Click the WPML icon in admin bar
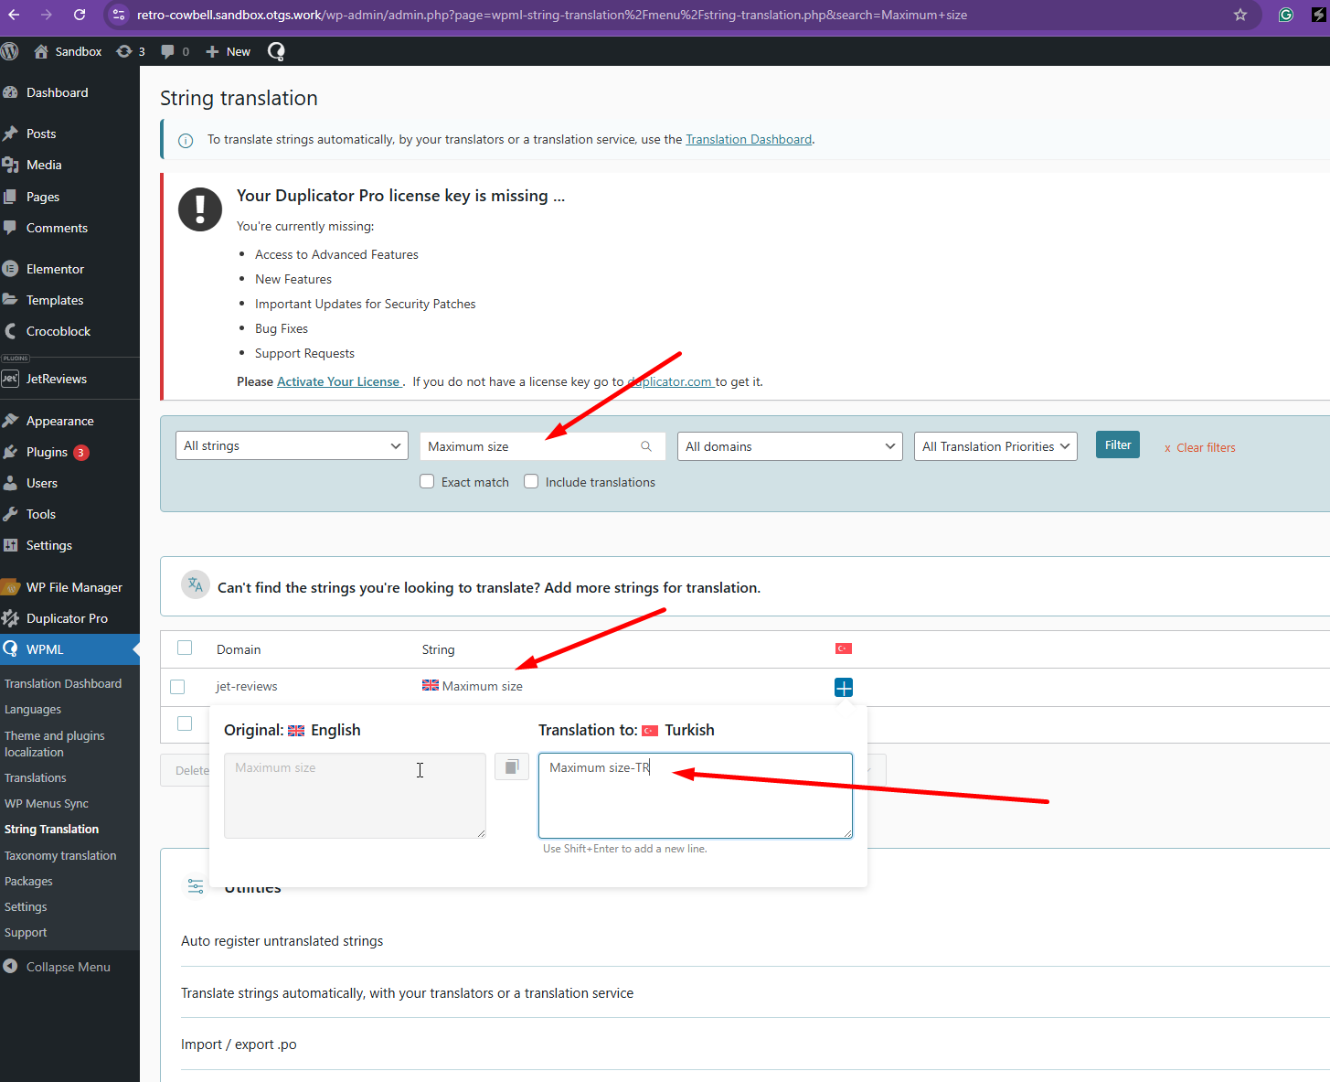The width and height of the screenshot is (1330, 1082). (276, 51)
